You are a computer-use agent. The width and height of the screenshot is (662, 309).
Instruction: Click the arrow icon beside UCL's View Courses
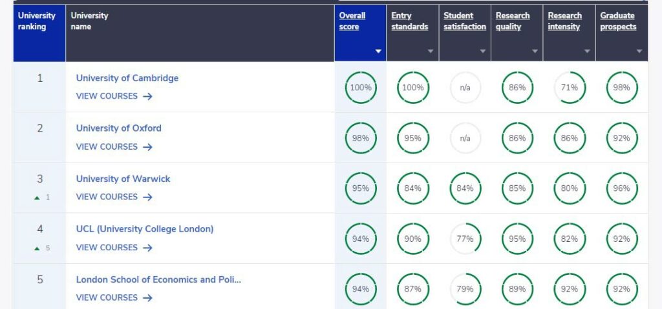[x=147, y=247]
